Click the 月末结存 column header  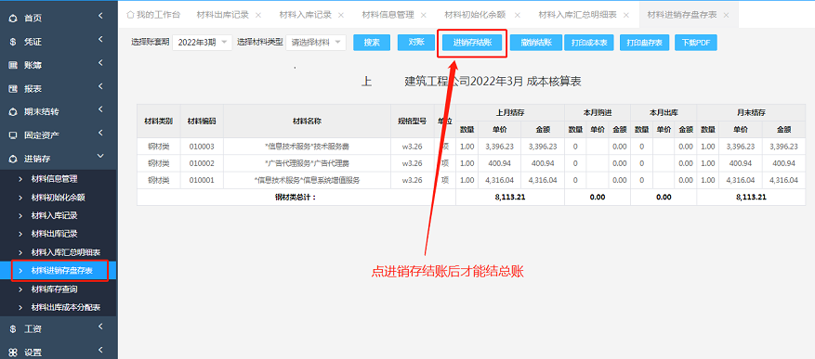tap(751, 112)
